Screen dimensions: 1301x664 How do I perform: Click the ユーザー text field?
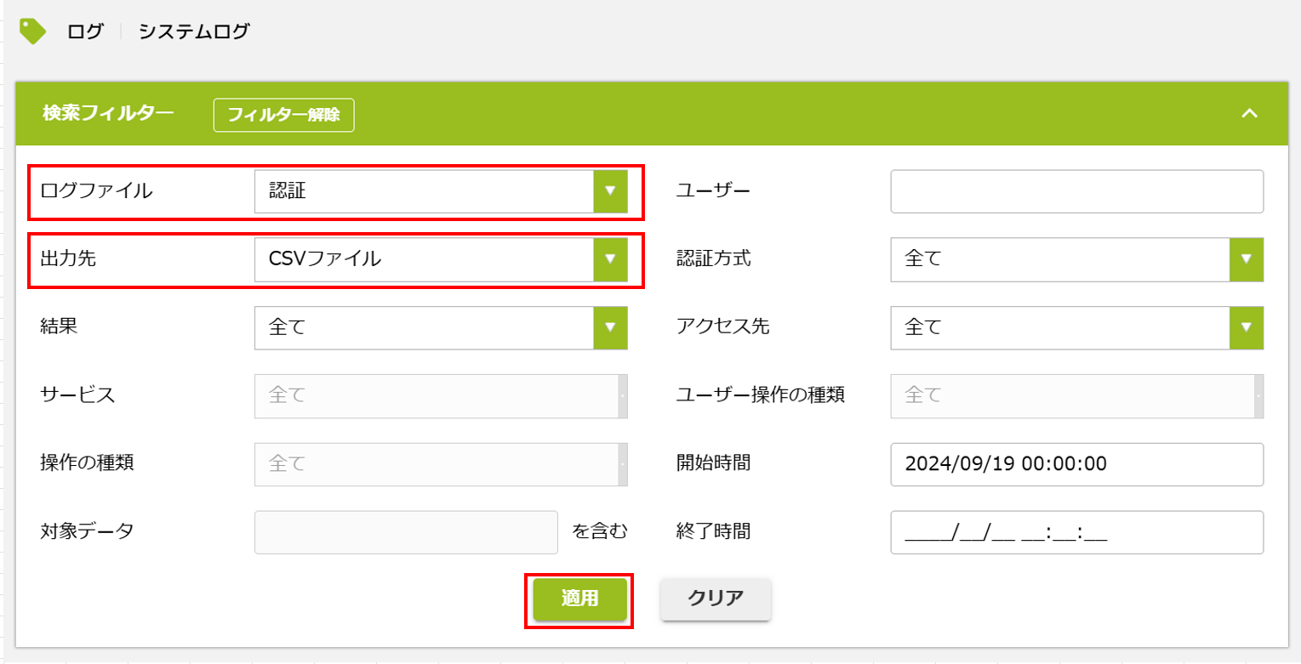point(1077,191)
